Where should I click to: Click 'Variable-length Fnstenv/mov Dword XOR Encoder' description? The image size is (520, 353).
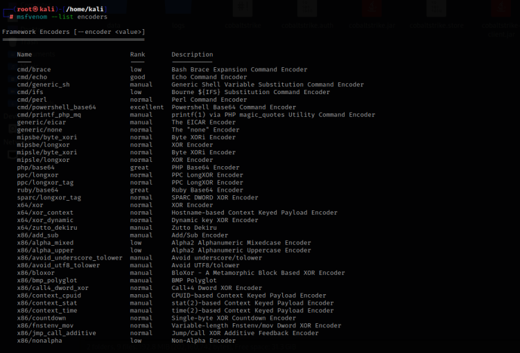point(257,326)
